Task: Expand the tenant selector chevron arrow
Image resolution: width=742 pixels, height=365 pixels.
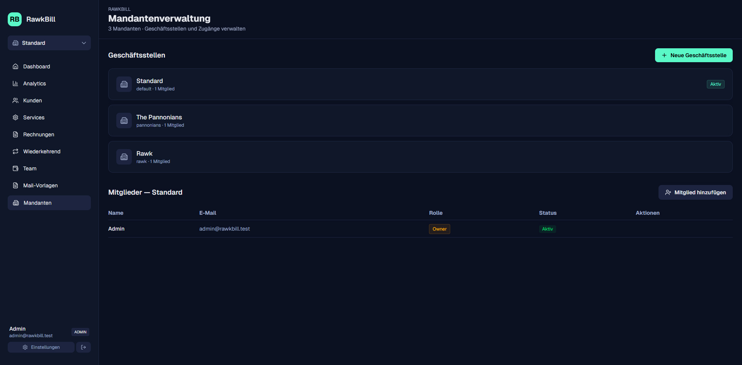Action: (84, 43)
